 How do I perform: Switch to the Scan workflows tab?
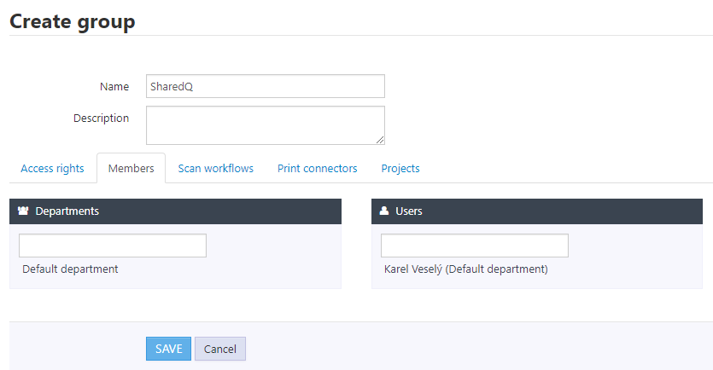coord(215,169)
